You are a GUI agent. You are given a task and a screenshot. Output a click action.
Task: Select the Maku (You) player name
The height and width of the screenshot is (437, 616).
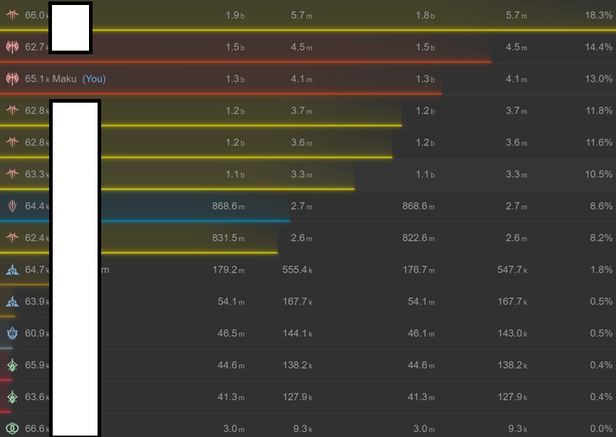coord(79,78)
